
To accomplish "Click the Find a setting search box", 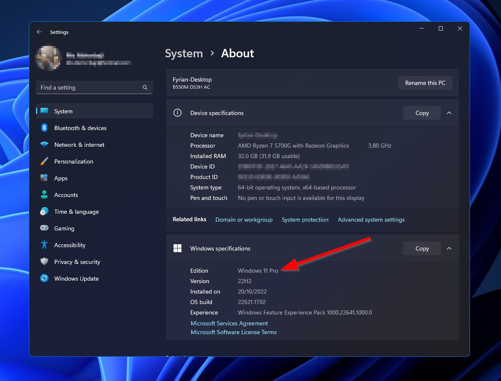I will [x=90, y=87].
